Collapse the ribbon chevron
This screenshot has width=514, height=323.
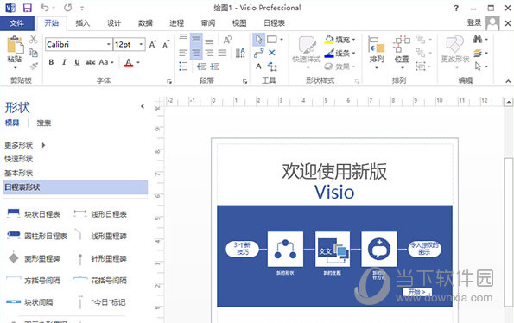pos(508,81)
